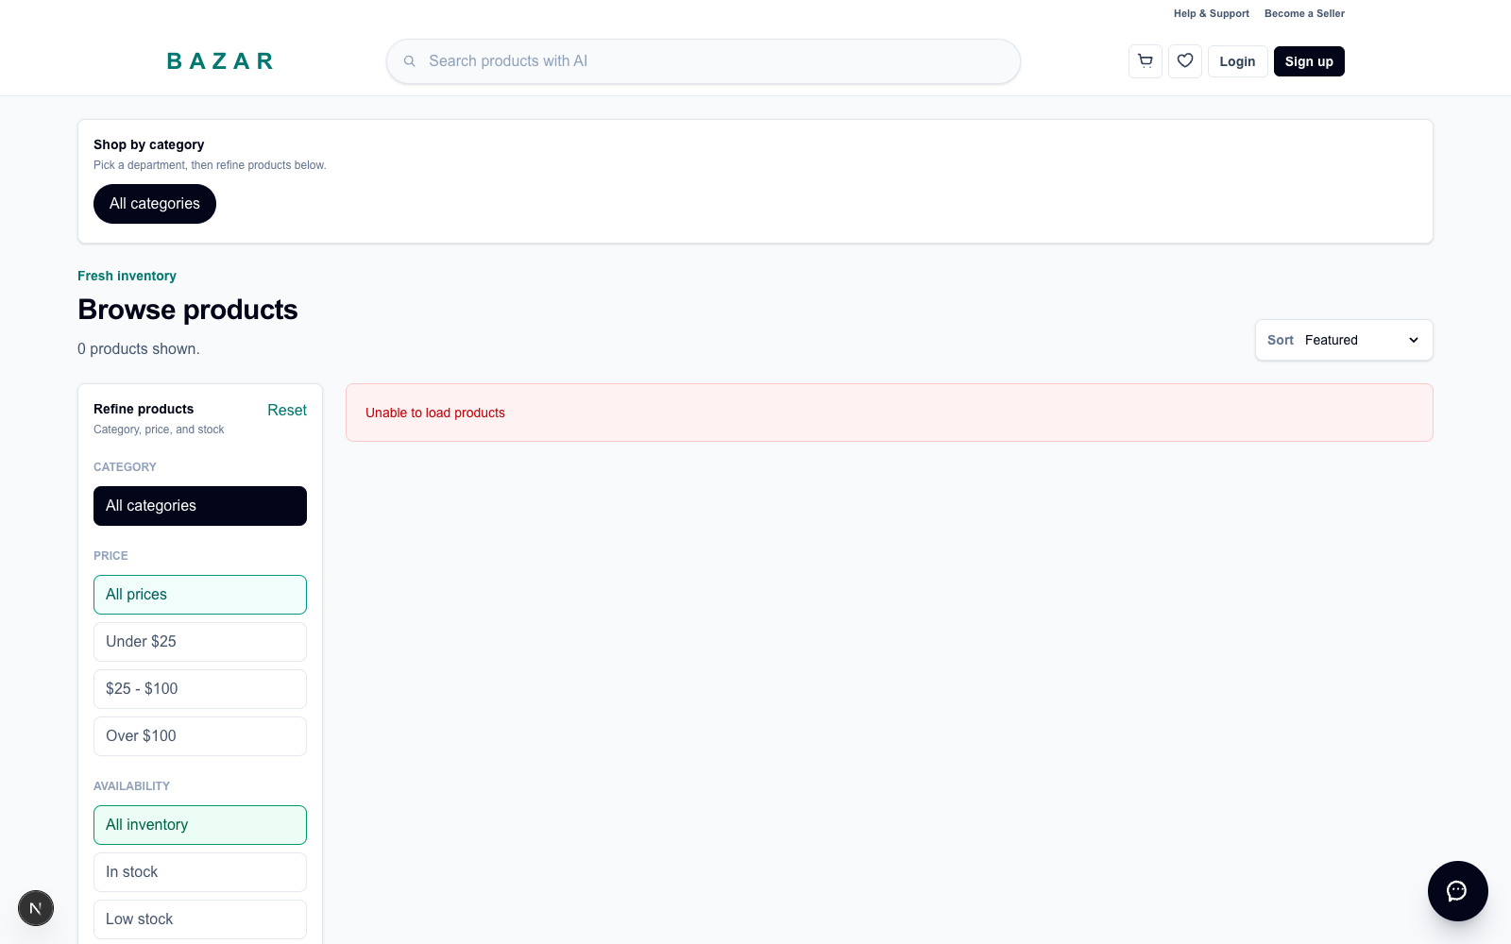Click the 'Unable to load products' message
Screen dimensions: 1511x944
point(435,413)
